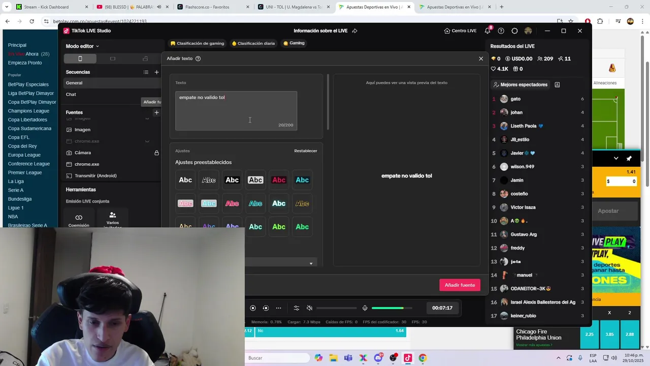Show the hidden chrome.exe source
650x366 pixels.
tap(147, 141)
